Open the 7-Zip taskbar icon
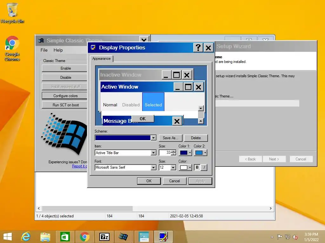325x243 pixels. point(104,237)
